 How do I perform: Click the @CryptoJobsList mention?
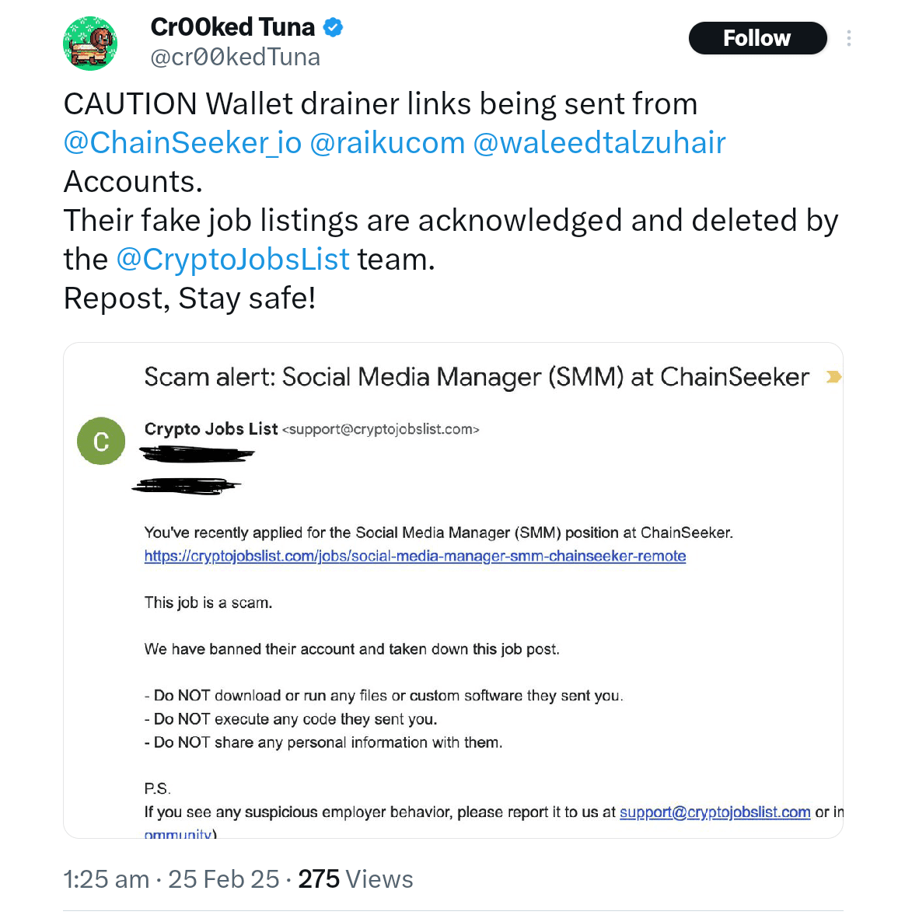pos(232,260)
